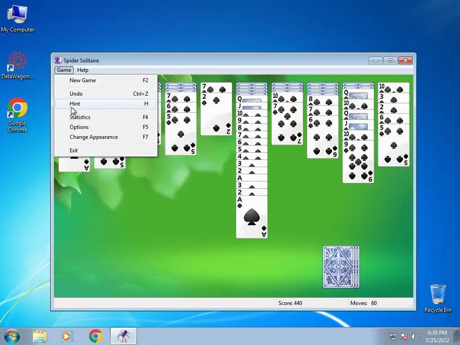Open Action Center flag tray icon
This screenshot has height=345, width=460.
pyautogui.click(x=404, y=336)
